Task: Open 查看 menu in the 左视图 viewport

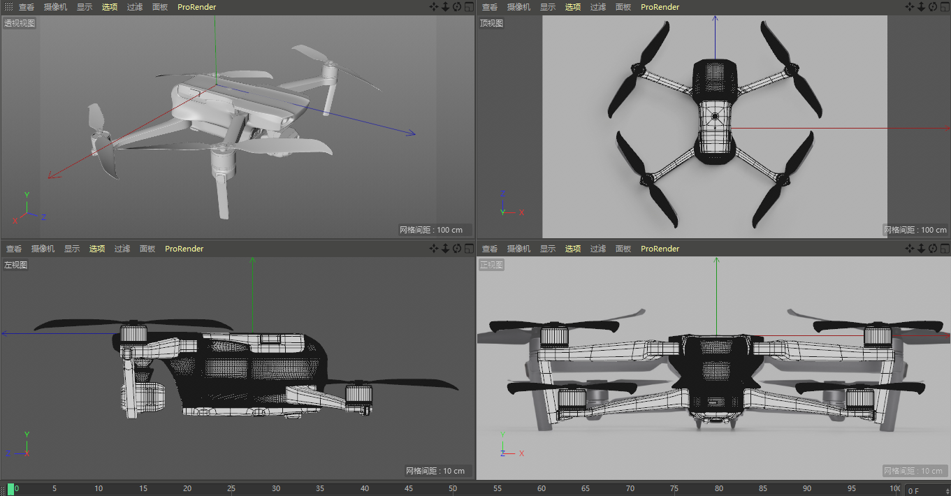Action: [14, 249]
